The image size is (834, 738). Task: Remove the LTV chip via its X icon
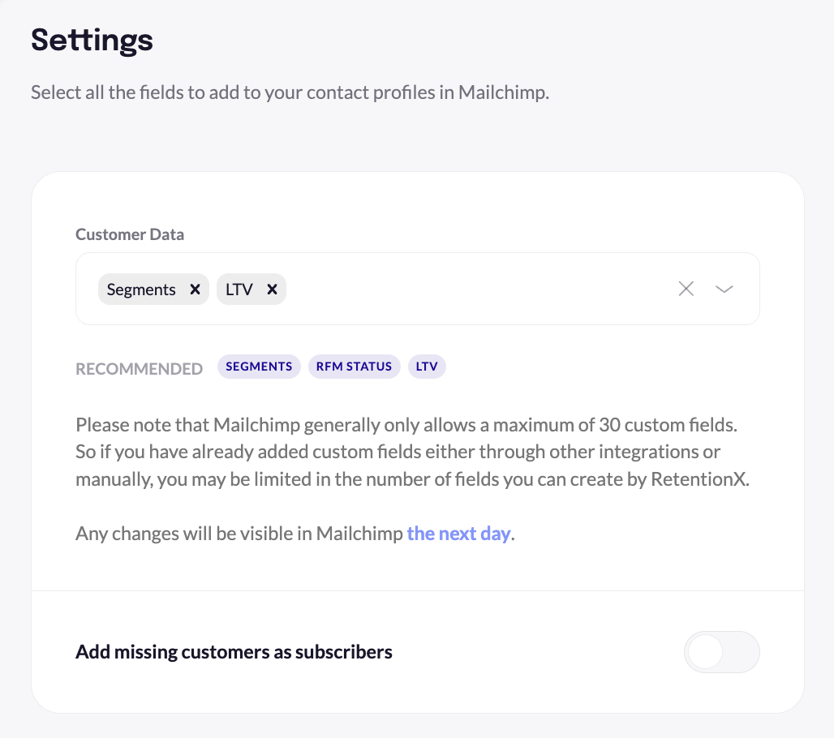pyautogui.click(x=272, y=289)
